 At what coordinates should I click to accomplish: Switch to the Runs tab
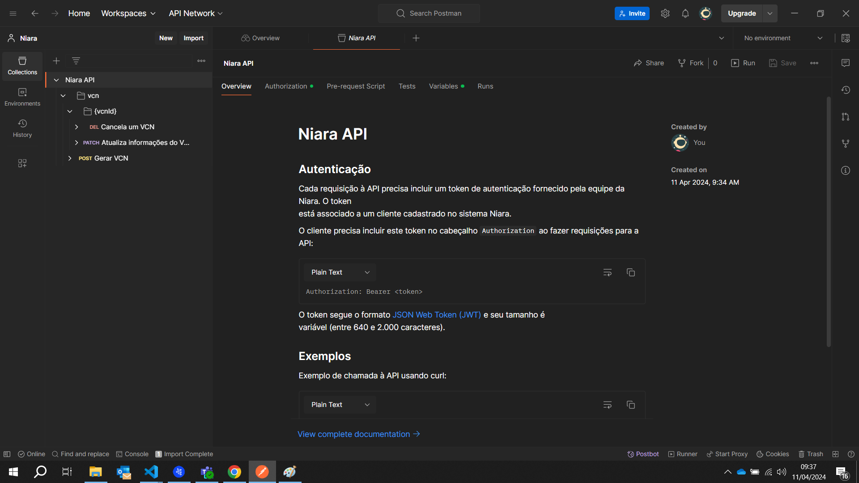click(x=485, y=86)
